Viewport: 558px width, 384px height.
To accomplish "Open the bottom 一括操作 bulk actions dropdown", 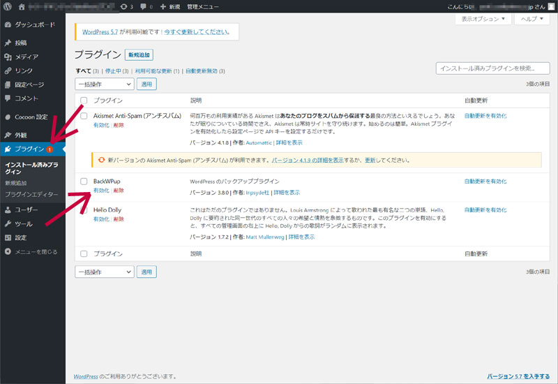I will pyautogui.click(x=104, y=272).
